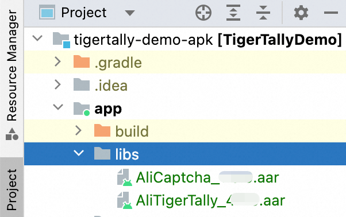Viewport: 346px width, 217px height.
Task: Open the gear settings menu
Action: point(301,13)
